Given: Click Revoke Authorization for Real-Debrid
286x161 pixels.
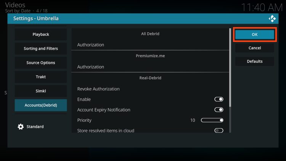Looking at the screenshot, I should 151,89.
